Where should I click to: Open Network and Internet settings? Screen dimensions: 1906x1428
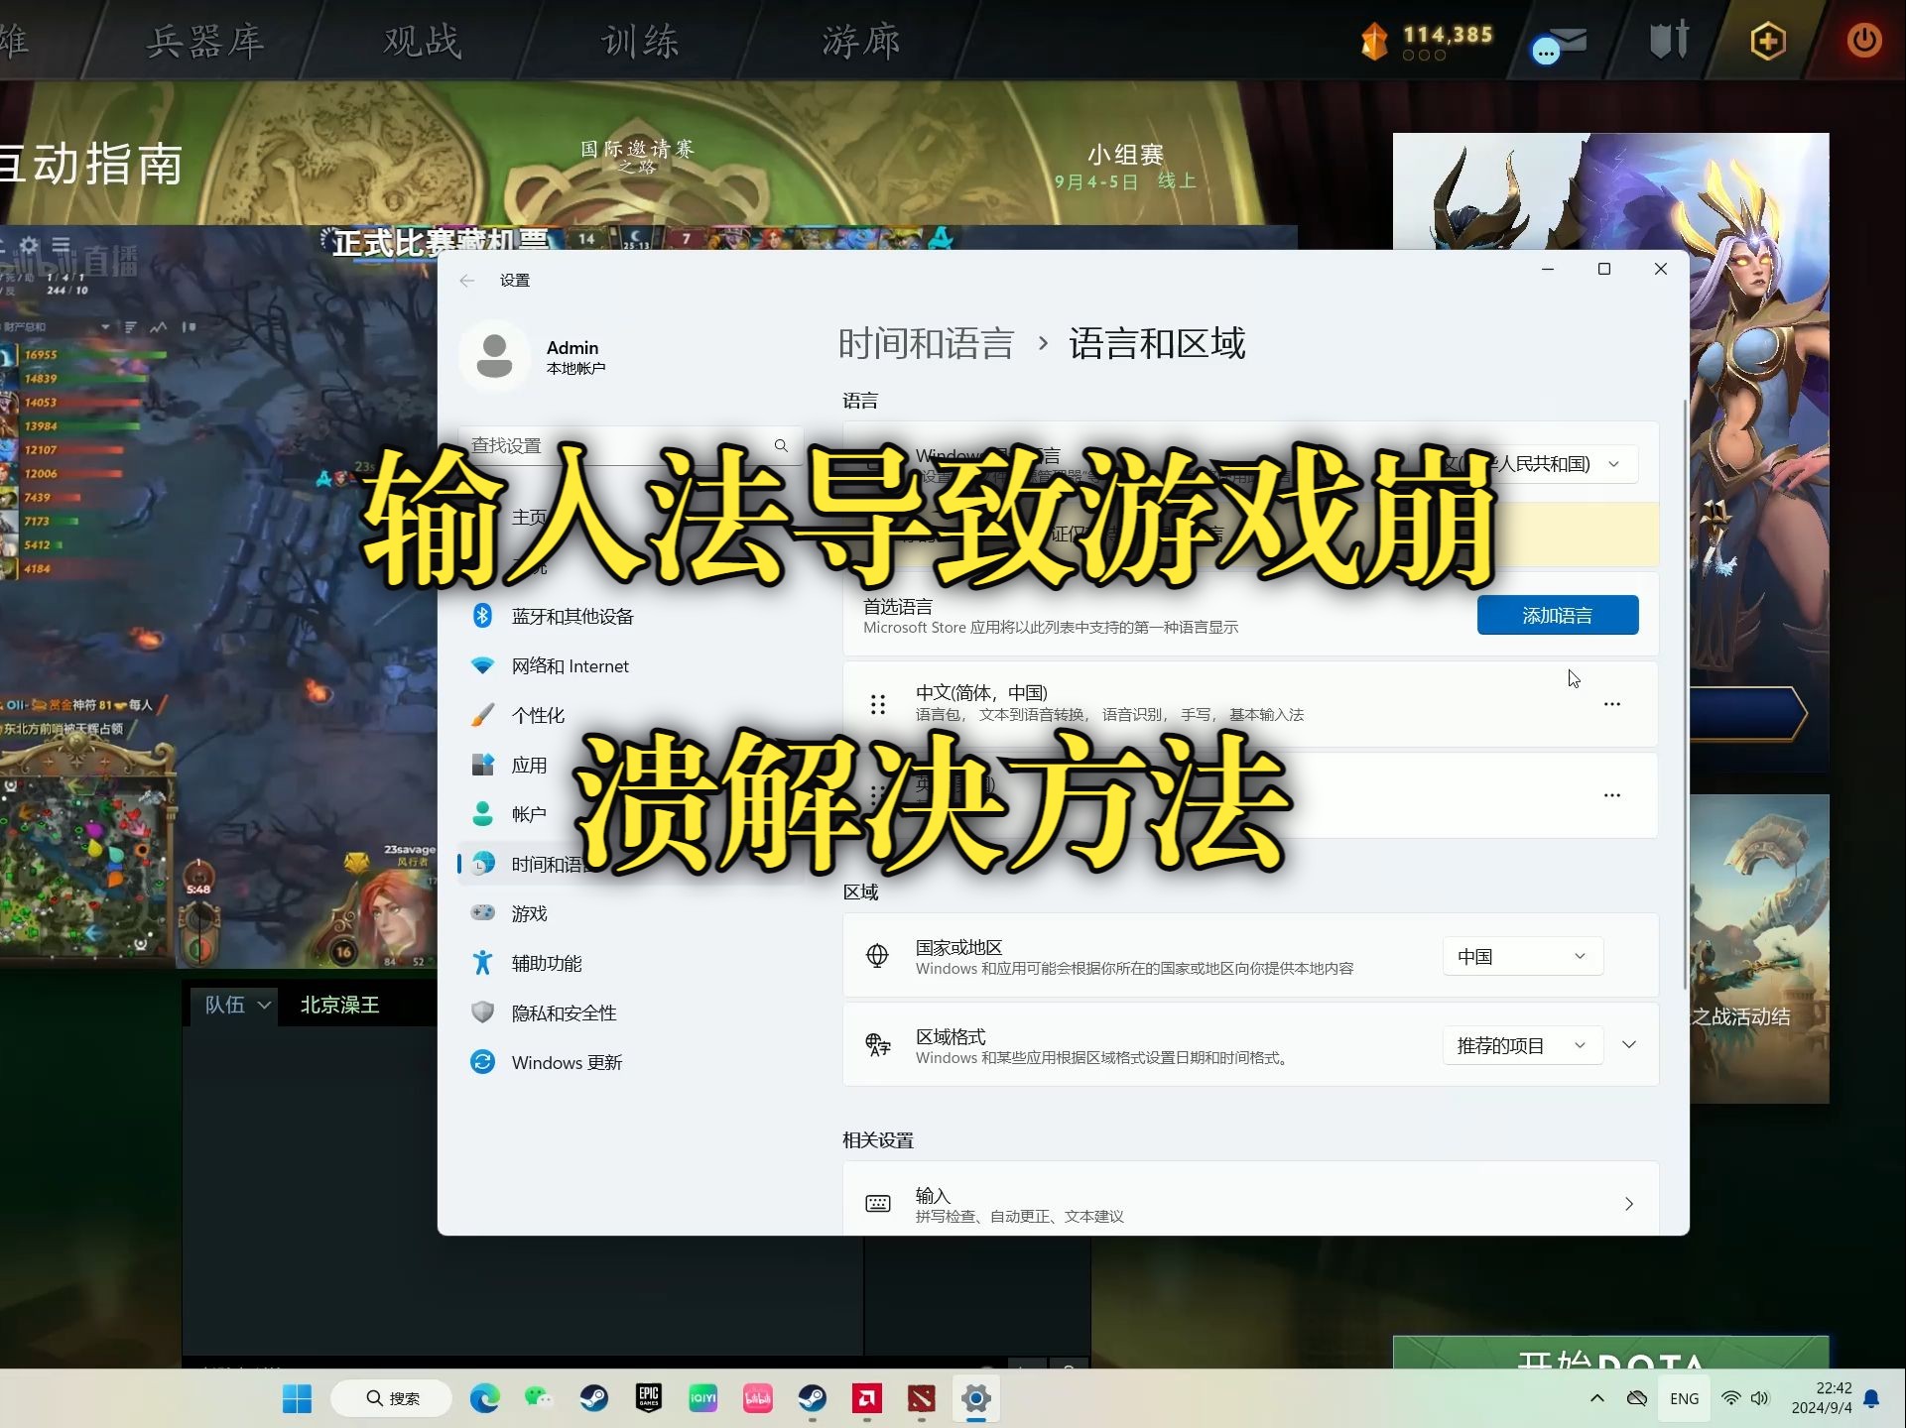pos(570,665)
